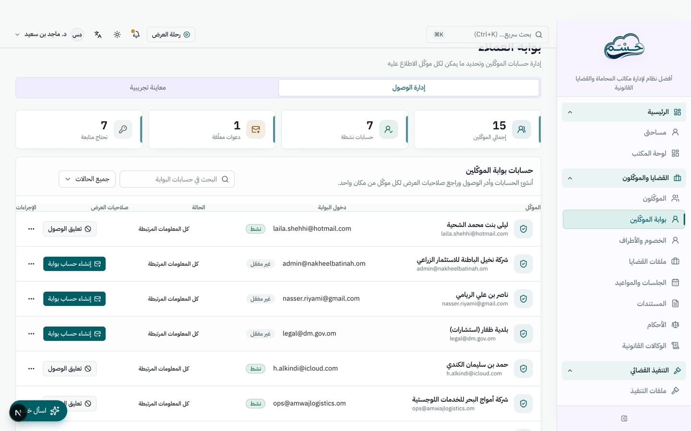Collapse القضايا والموكّلون sidebar section
Viewport: 691px width, 431px height.
click(x=624, y=178)
